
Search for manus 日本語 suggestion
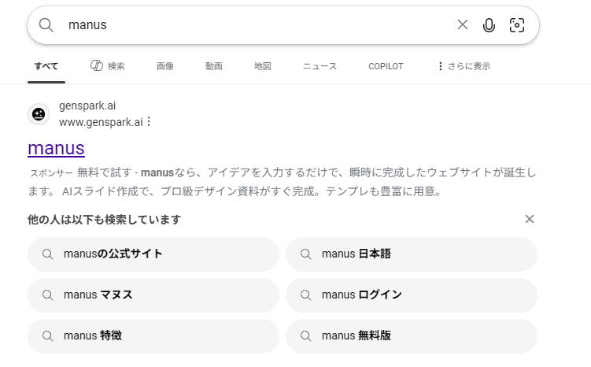tap(412, 254)
